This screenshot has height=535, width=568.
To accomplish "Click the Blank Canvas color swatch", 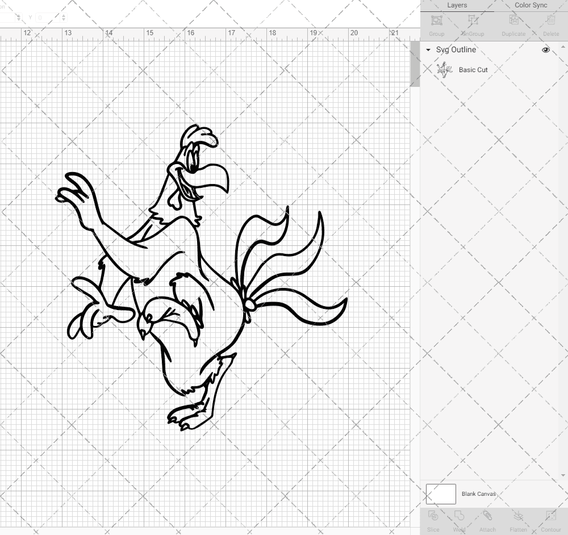I will [x=441, y=494].
